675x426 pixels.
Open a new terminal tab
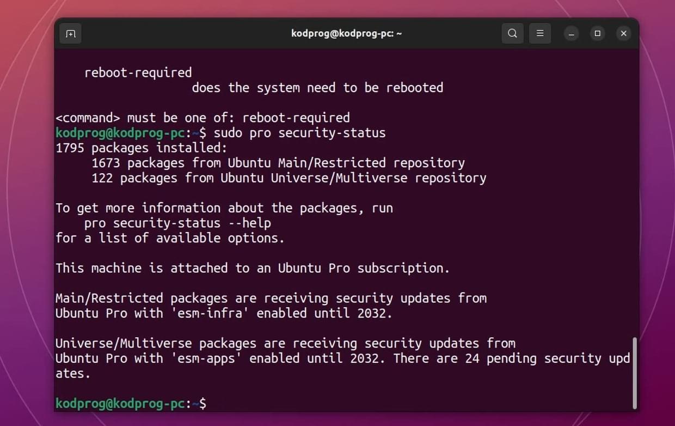71,34
